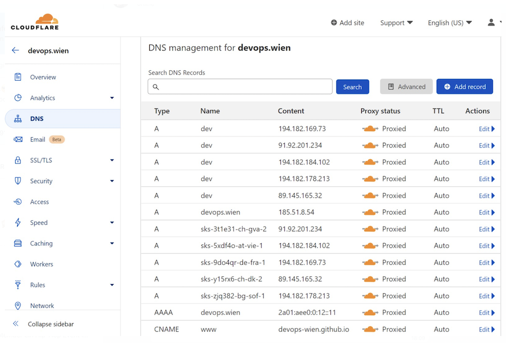506x343 pixels.
Task: Toggle proxy cloud for dev 194.182.178.213
Action: (370, 179)
